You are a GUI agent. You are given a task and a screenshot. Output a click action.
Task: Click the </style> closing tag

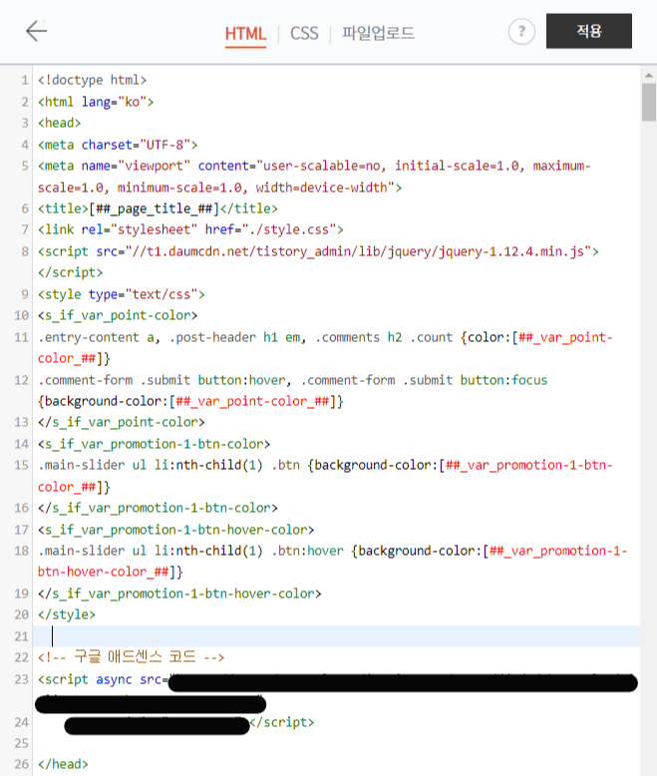[66, 614]
